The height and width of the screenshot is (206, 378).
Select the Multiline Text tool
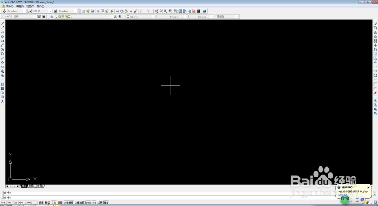(x=2, y=101)
